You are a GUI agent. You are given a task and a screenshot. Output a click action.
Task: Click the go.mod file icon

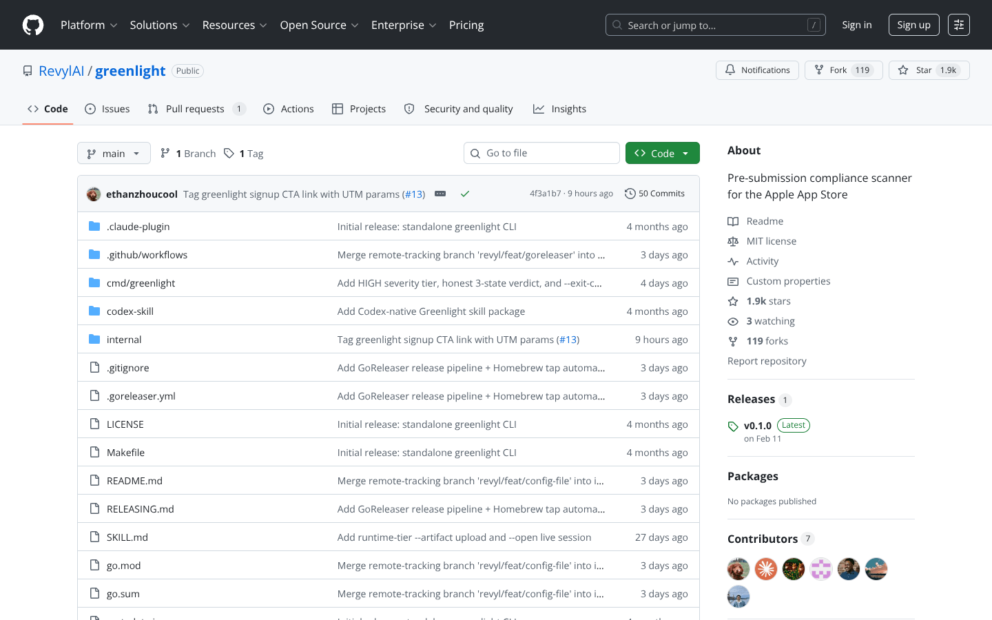point(94,565)
